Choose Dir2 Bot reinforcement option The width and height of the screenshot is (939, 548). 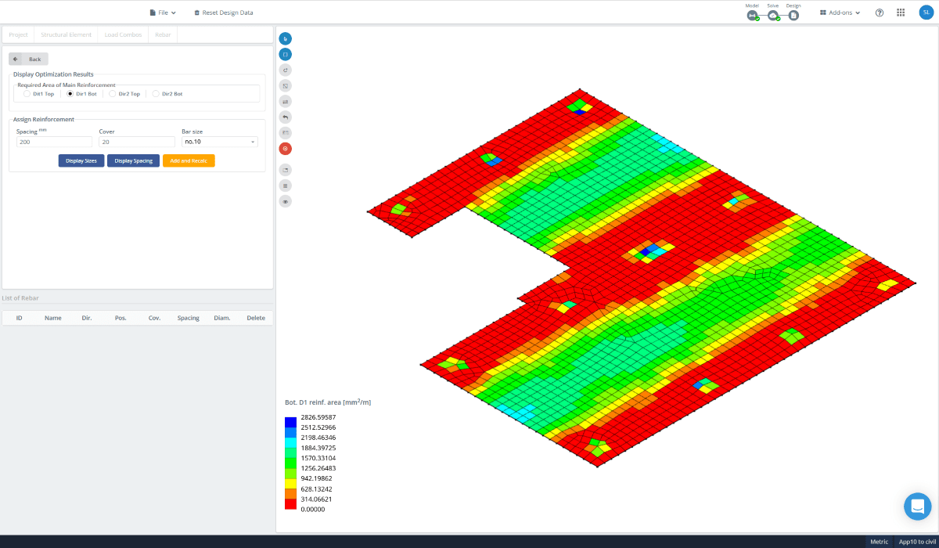pyautogui.click(x=155, y=93)
